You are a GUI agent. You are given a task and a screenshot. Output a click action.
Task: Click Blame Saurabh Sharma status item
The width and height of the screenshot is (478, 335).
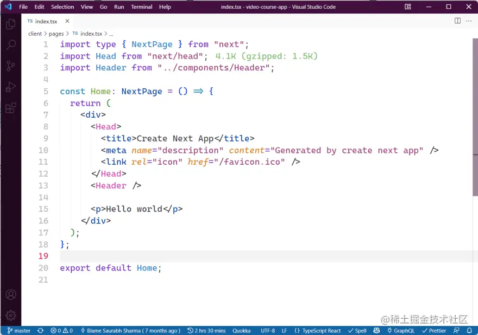130,331
